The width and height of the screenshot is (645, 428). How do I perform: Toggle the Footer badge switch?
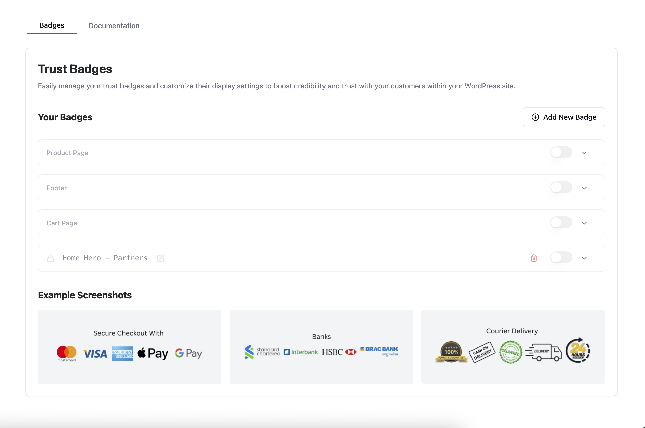click(561, 188)
